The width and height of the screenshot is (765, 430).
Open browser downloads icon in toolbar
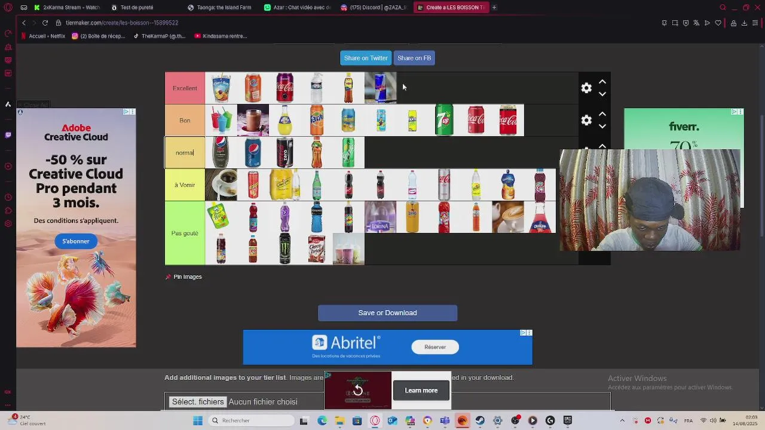pyautogui.click(x=744, y=23)
